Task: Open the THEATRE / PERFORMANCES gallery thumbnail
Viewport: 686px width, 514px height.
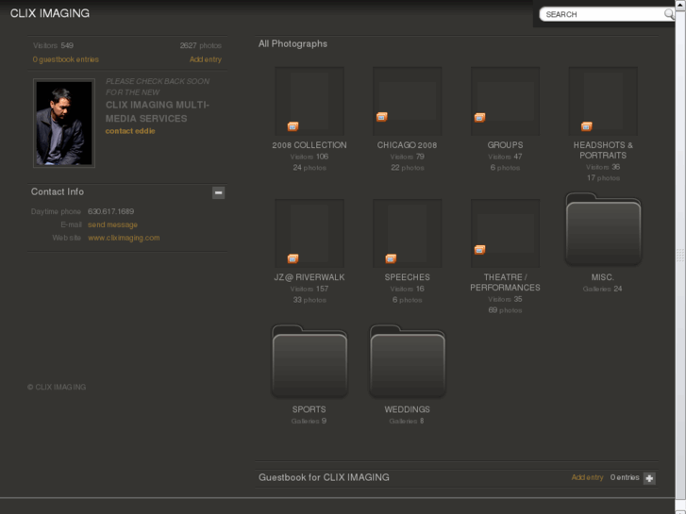Action: 506,233
